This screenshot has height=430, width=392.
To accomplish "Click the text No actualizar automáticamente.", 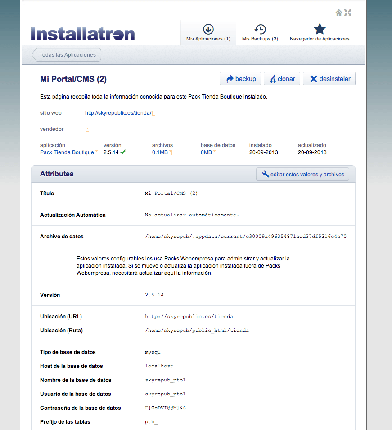I will pyautogui.click(x=192, y=215).
